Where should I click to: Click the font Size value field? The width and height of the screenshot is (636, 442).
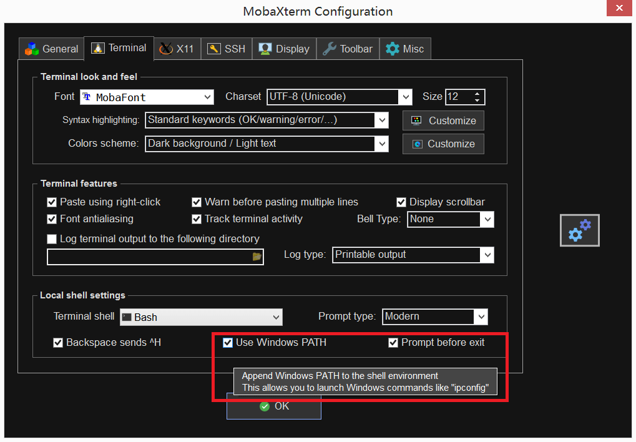tap(458, 97)
